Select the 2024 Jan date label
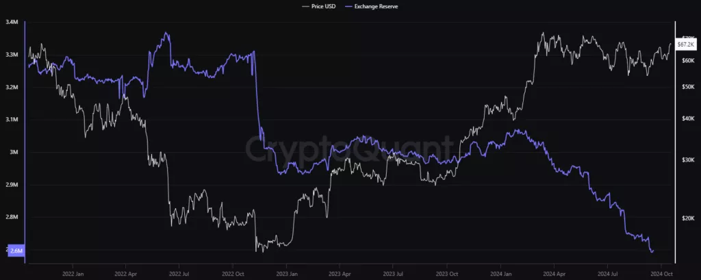The height and width of the screenshot is (280, 701). (501, 271)
